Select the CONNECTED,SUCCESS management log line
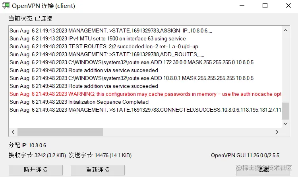This screenshot has width=298, height=177. click(x=145, y=110)
